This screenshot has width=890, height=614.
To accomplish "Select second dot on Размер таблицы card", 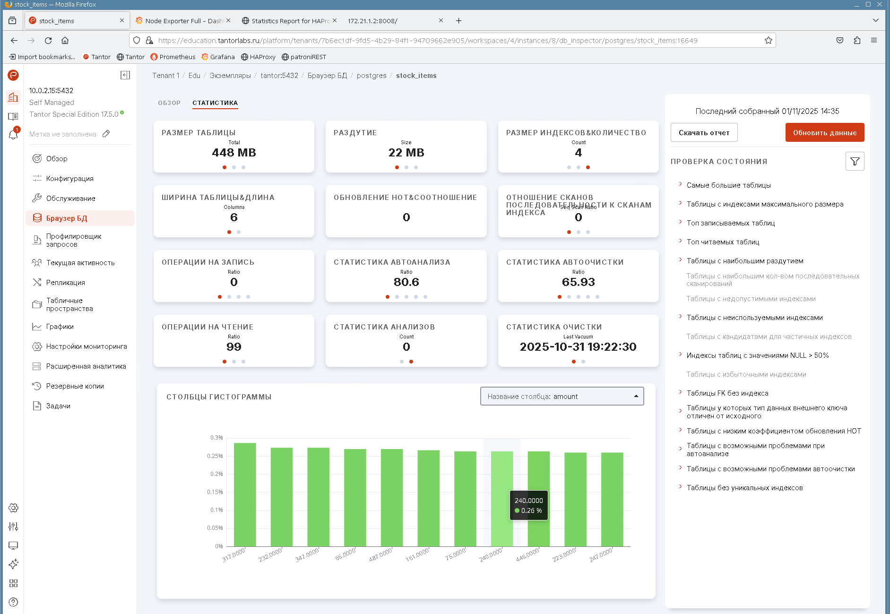I will tap(234, 167).
